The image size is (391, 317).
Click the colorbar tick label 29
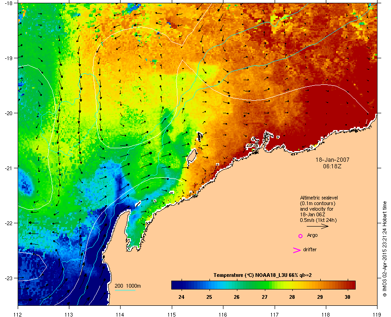click(320, 297)
